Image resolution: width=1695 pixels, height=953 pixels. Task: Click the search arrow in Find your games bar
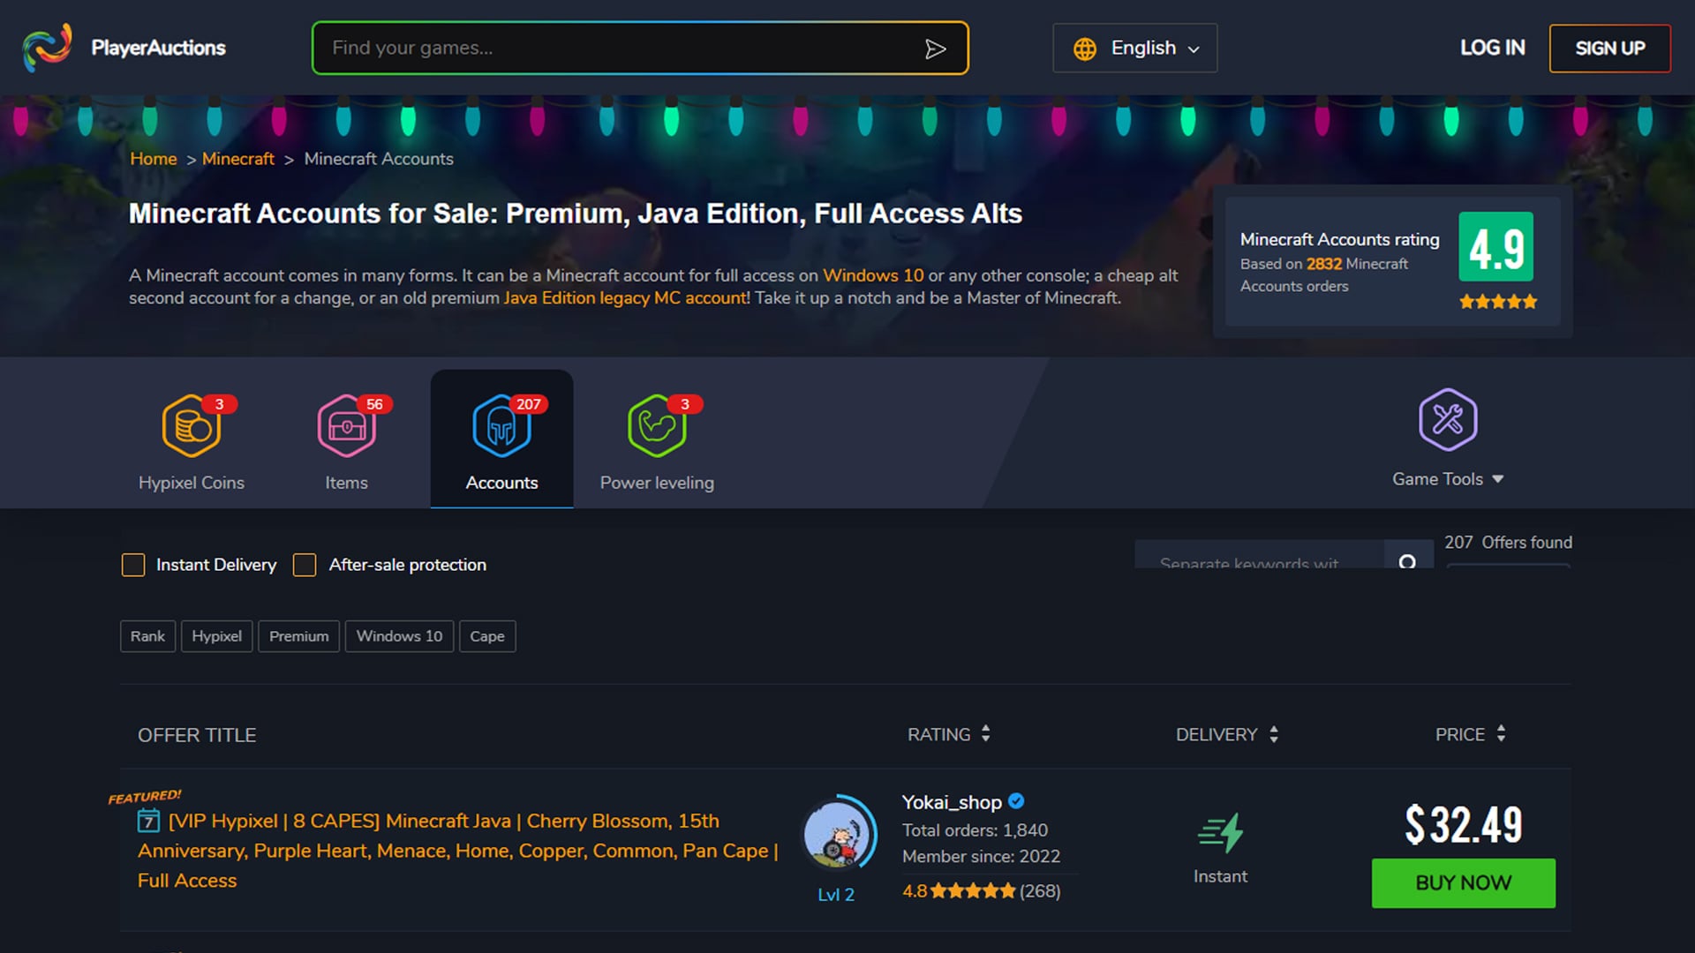tap(938, 49)
